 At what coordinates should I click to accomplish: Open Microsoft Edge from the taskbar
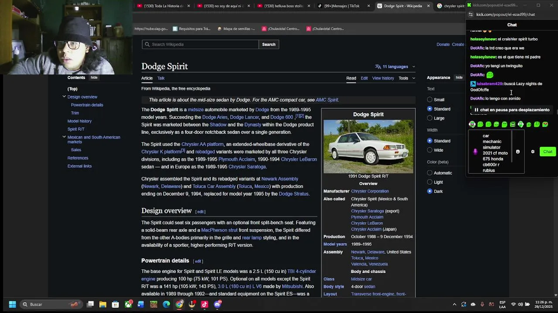coord(167,304)
